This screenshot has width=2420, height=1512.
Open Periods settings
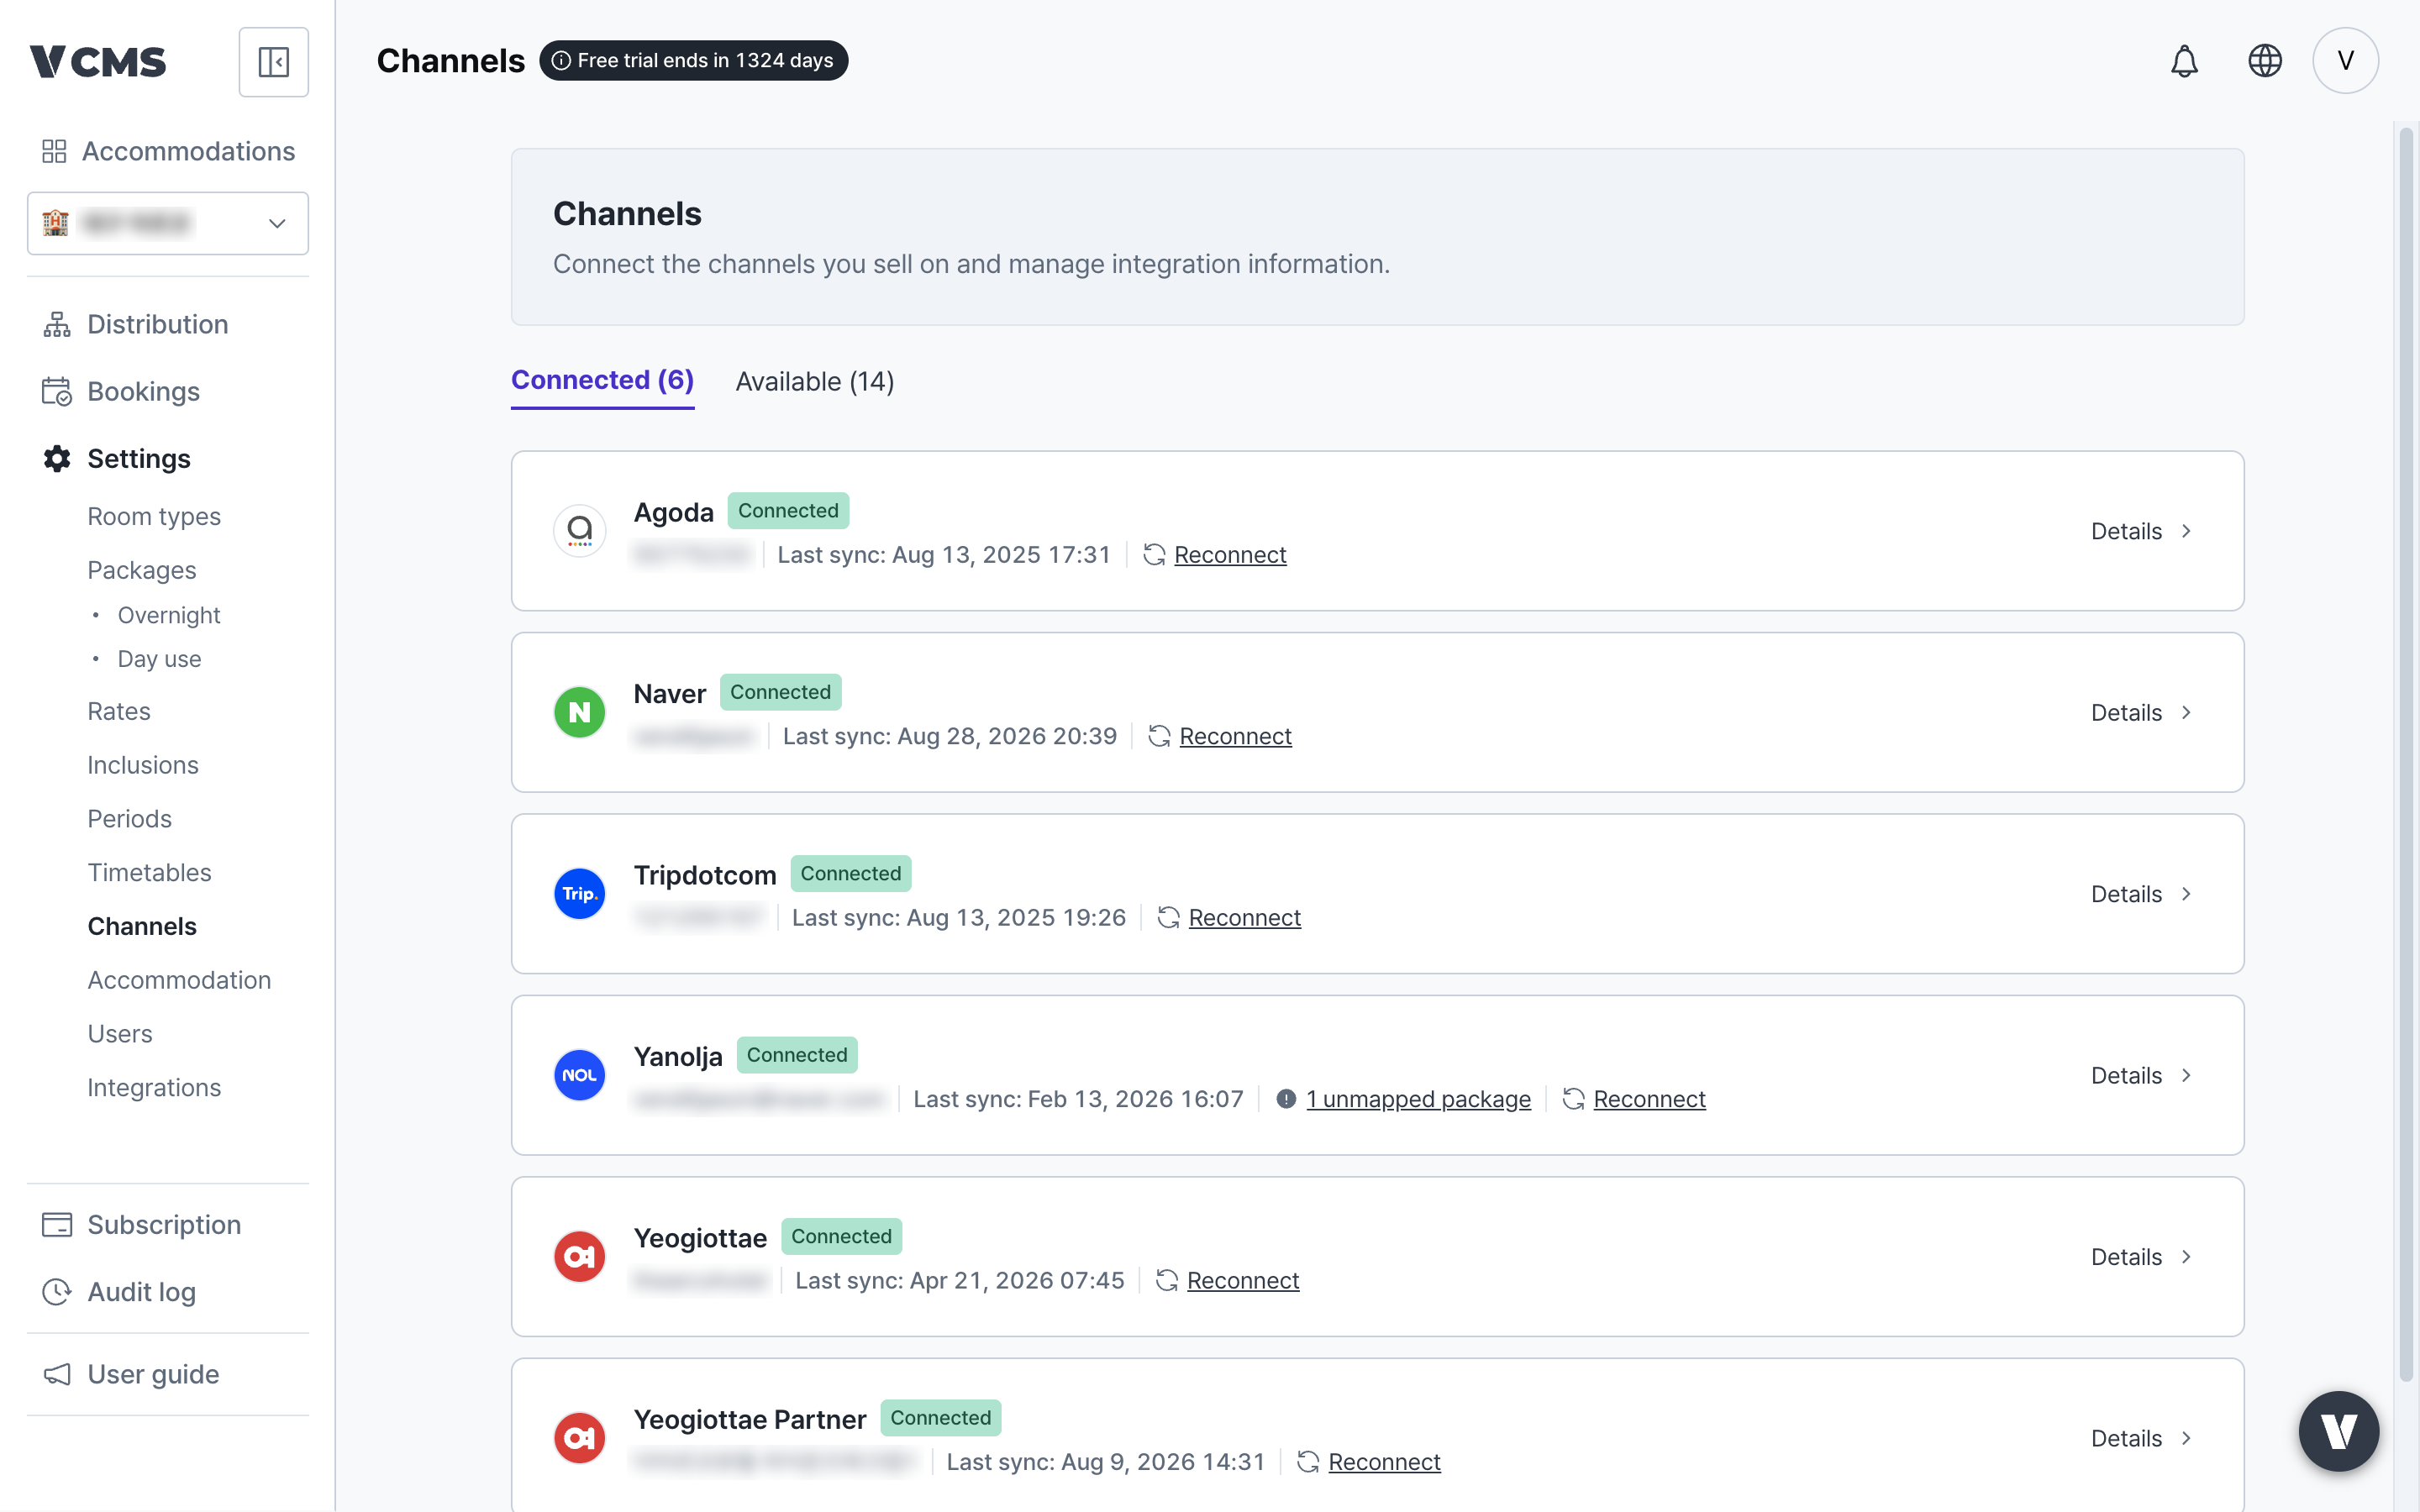[x=130, y=819]
